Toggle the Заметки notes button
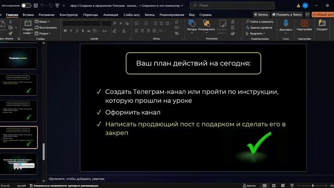The width and height of the screenshot is (334, 188). click(249, 186)
